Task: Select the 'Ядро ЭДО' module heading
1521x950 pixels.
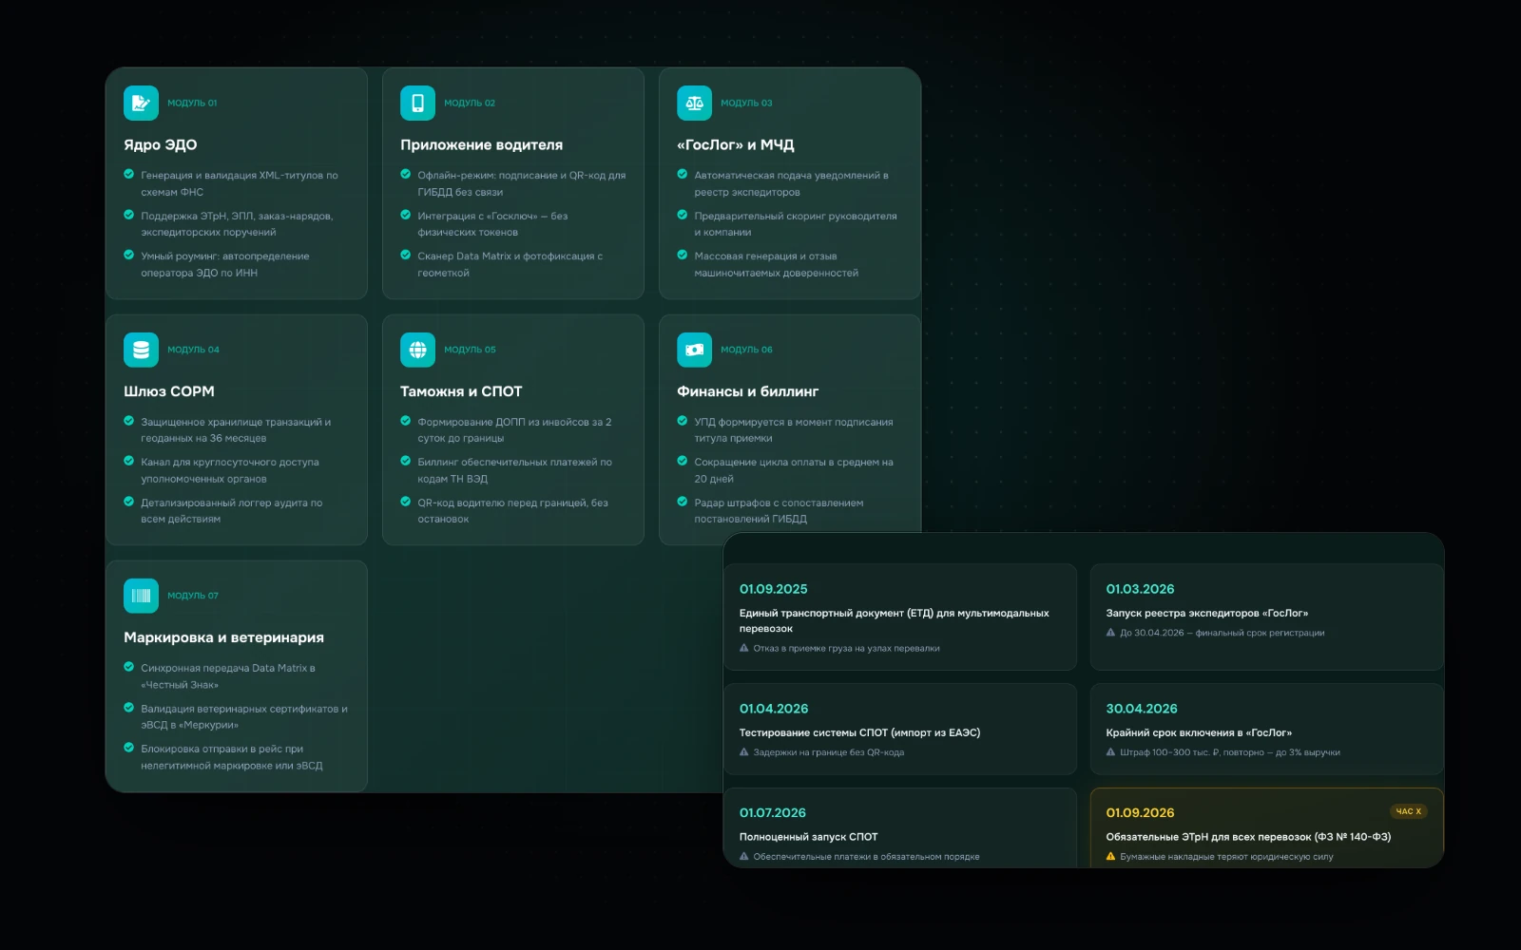Action: (x=160, y=144)
